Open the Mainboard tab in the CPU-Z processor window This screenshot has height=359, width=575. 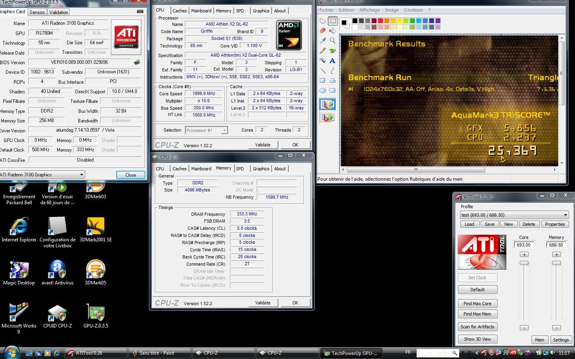tap(201, 11)
